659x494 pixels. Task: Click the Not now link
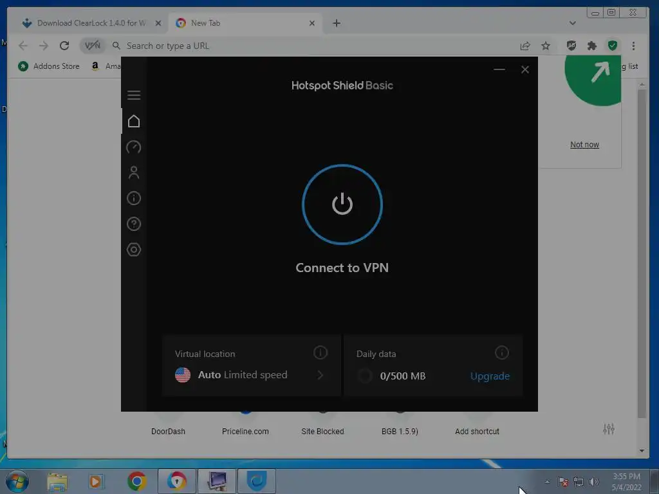click(584, 145)
